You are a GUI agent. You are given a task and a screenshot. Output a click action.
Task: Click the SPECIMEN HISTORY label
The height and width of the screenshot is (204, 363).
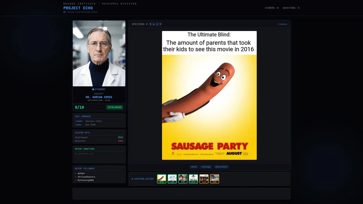(x=144, y=179)
